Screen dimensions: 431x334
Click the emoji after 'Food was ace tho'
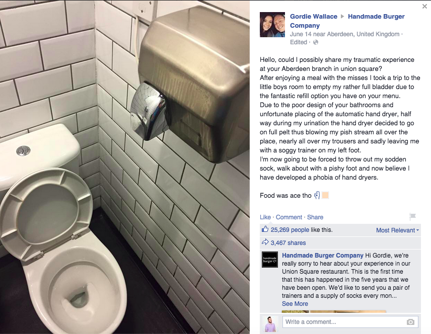point(317,195)
